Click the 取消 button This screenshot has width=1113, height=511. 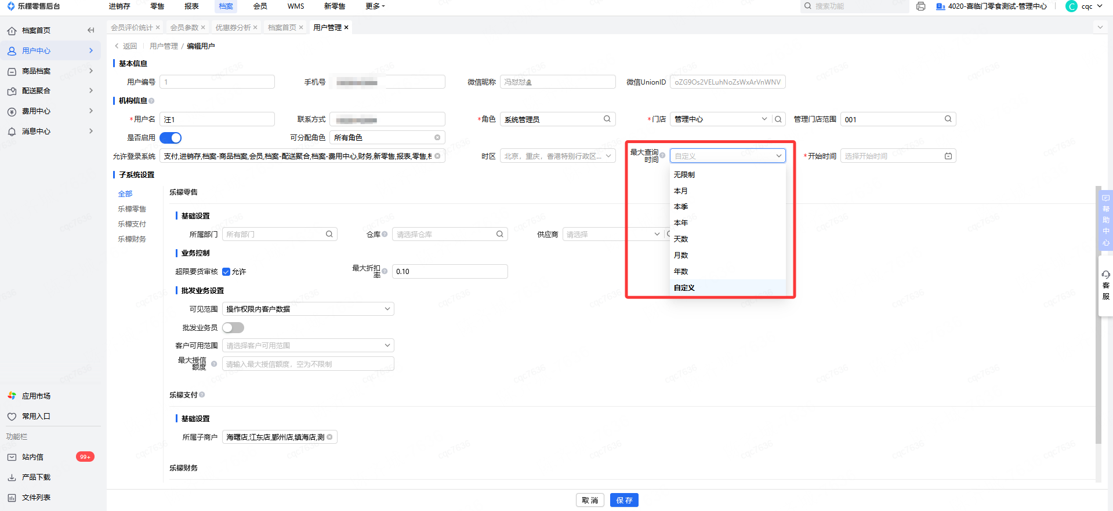[590, 500]
